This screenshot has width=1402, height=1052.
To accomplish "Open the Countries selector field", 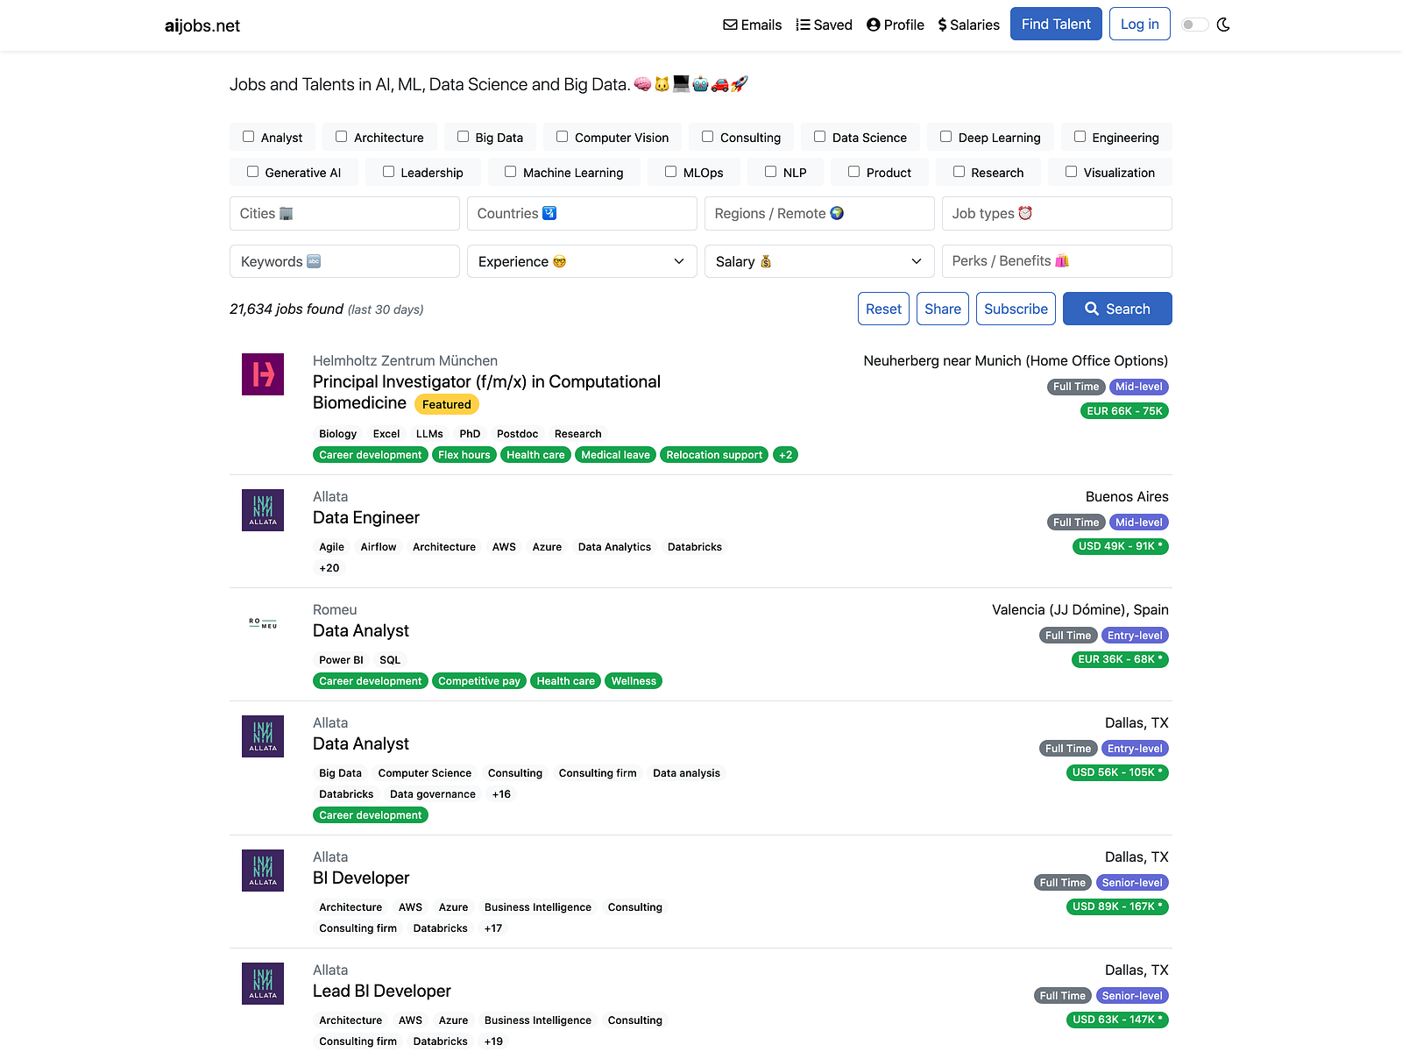I will click(582, 214).
